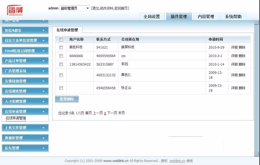Screen dimensions: 260x165
Task: Open the 超级管理员 role dropdown
Action: [75, 8]
